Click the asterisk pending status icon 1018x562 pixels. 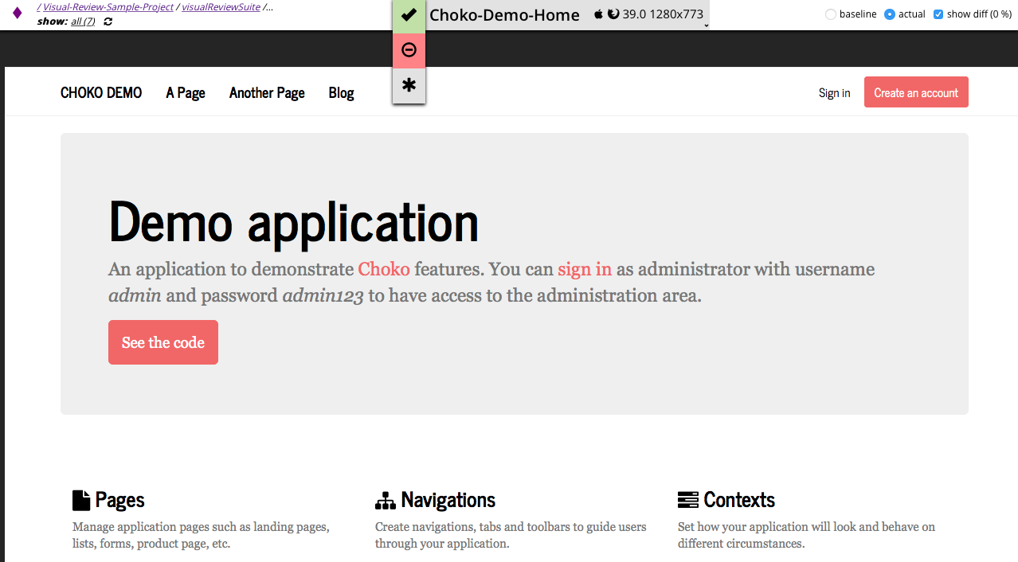tap(409, 85)
